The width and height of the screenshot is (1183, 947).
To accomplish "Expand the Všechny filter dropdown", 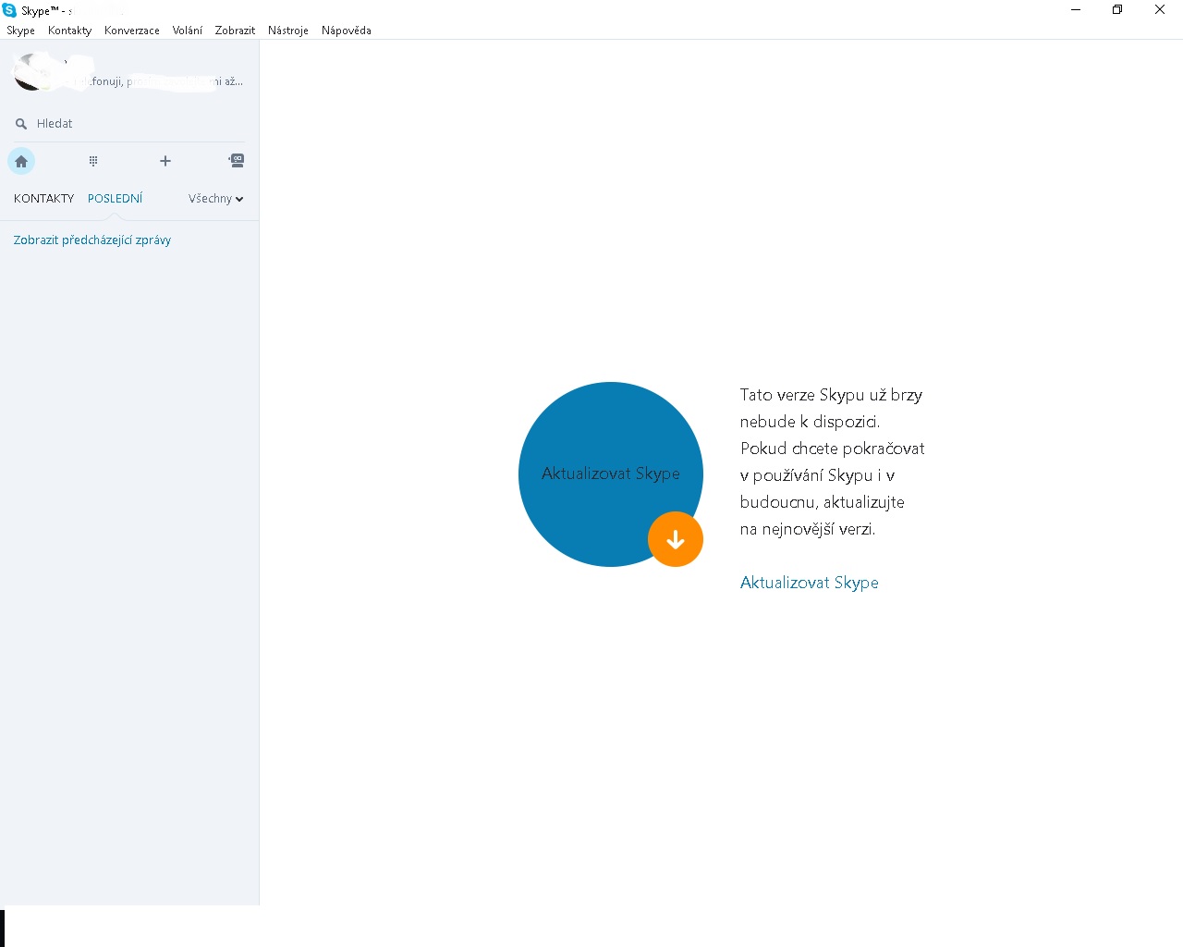I will click(x=215, y=199).
